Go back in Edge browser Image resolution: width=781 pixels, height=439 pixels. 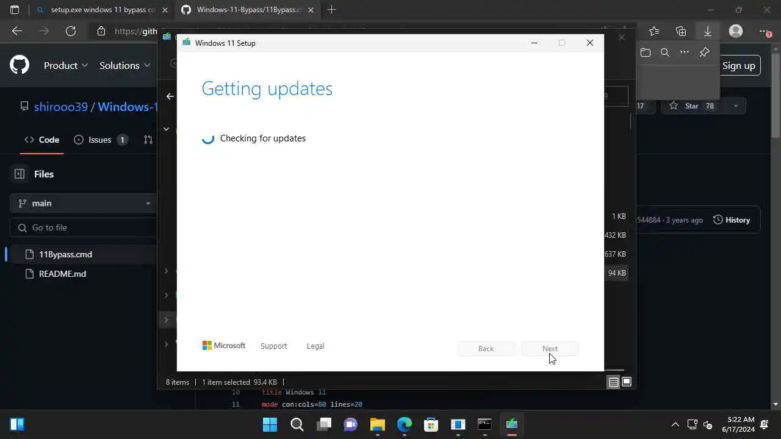point(16,31)
